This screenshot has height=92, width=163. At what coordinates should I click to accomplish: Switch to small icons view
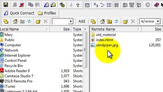click(x=103, y=5)
